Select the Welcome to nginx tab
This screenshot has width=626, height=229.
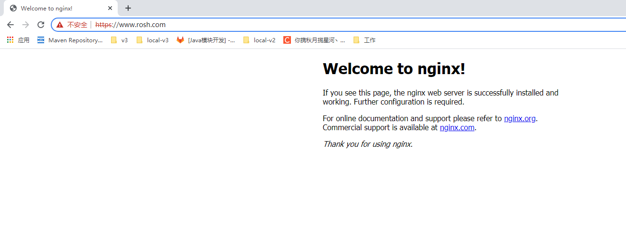coord(61,8)
